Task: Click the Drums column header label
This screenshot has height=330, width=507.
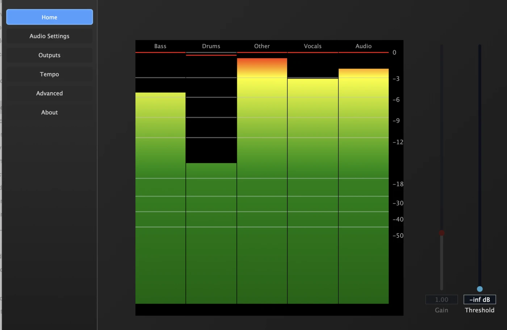Action: point(211,46)
